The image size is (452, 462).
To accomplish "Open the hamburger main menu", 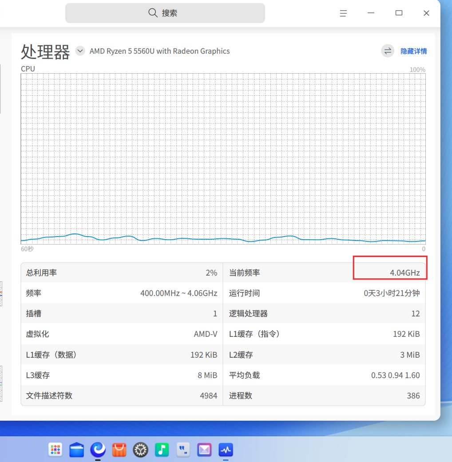I will (343, 13).
